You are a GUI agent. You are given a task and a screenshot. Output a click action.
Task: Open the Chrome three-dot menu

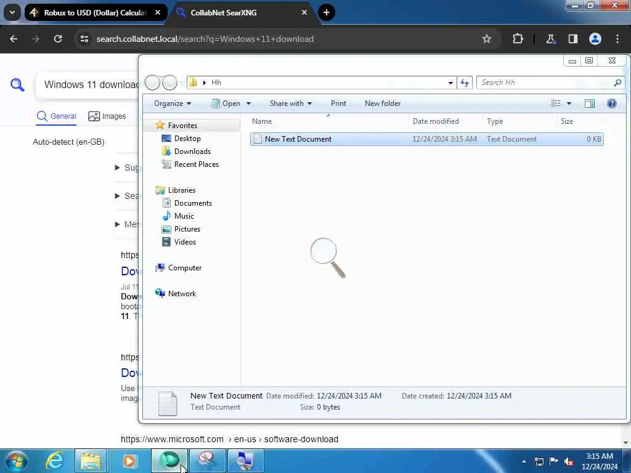coord(617,39)
